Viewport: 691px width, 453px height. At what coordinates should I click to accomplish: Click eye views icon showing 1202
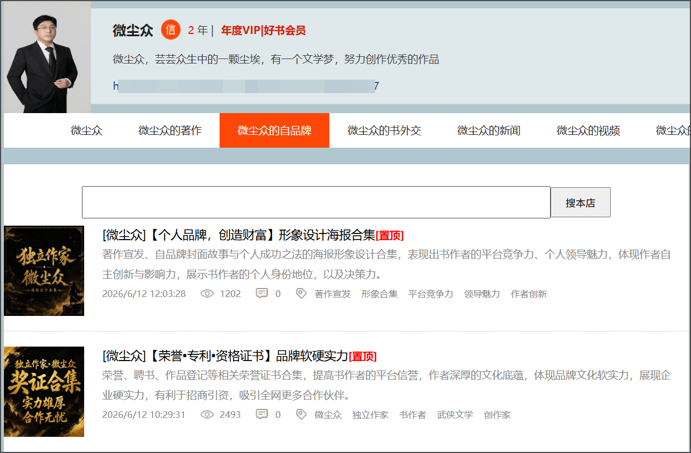207,294
